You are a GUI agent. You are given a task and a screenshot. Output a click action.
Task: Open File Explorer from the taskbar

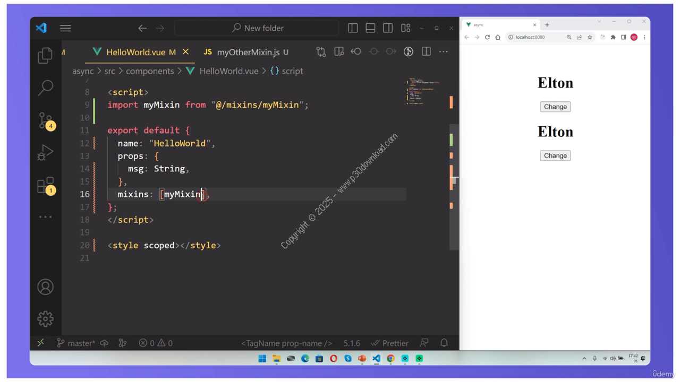276,359
